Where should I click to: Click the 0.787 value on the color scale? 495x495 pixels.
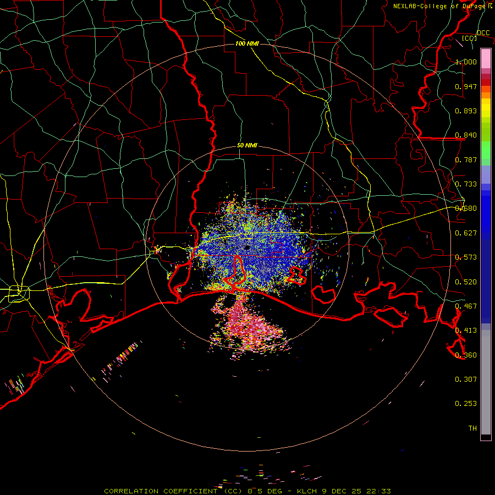466,159
